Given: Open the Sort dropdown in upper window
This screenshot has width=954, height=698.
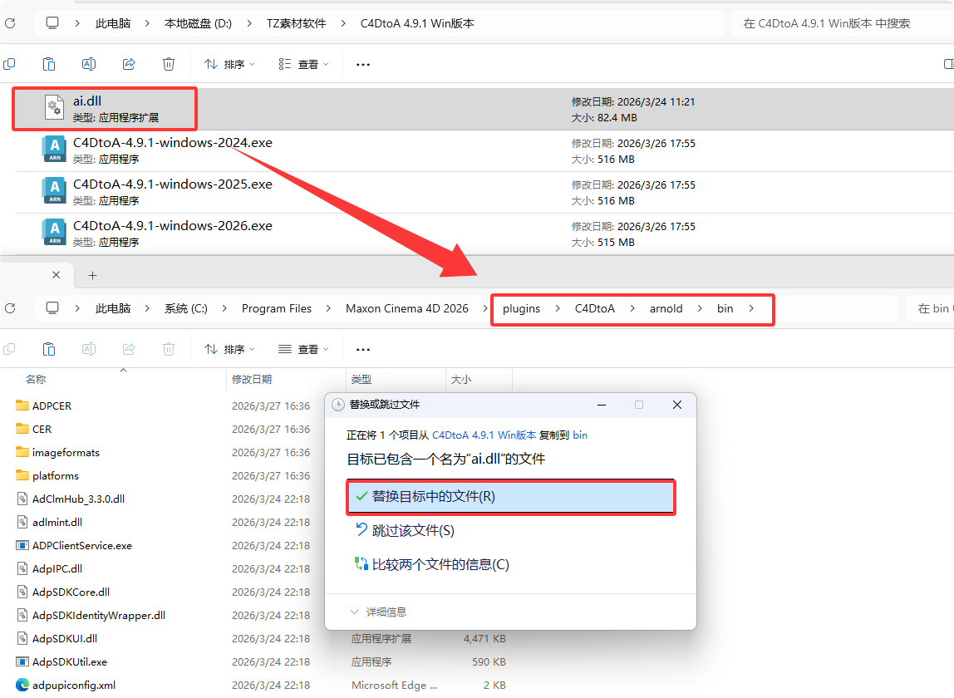Looking at the screenshot, I should [x=229, y=64].
